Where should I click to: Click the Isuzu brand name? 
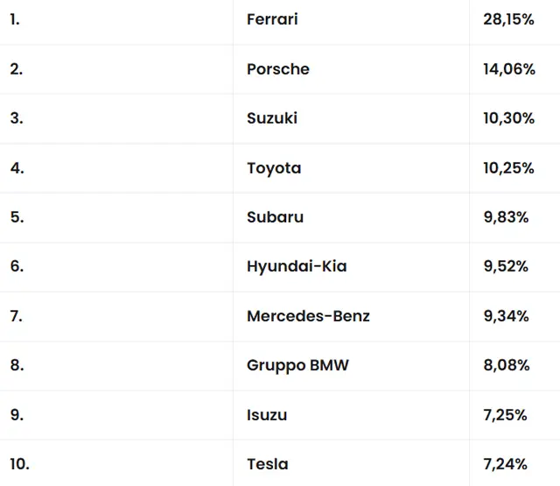(x=267, y=415)
